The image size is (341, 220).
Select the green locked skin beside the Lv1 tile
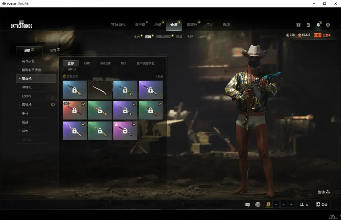coord(100,110)
